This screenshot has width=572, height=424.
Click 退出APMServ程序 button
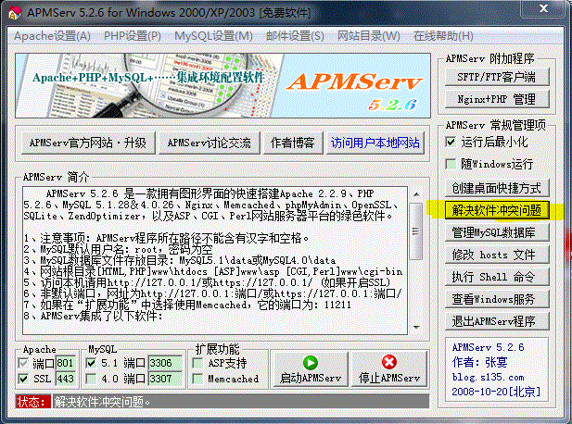497,321
